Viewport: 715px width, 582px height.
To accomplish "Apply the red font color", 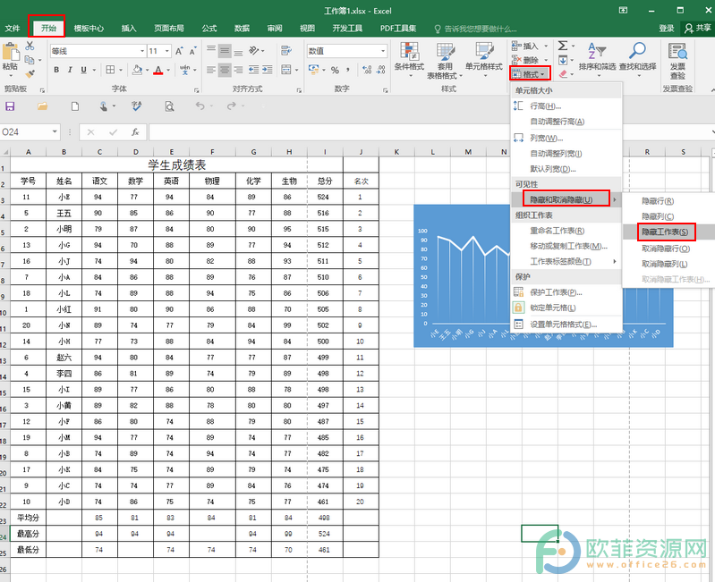I will tap(158, 70).
